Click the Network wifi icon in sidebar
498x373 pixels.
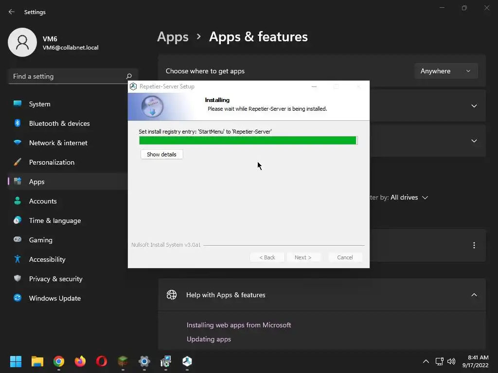coord(18,142)
